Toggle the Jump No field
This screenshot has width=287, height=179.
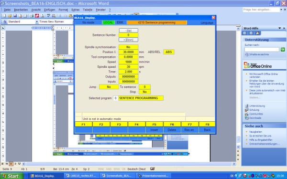109,87
